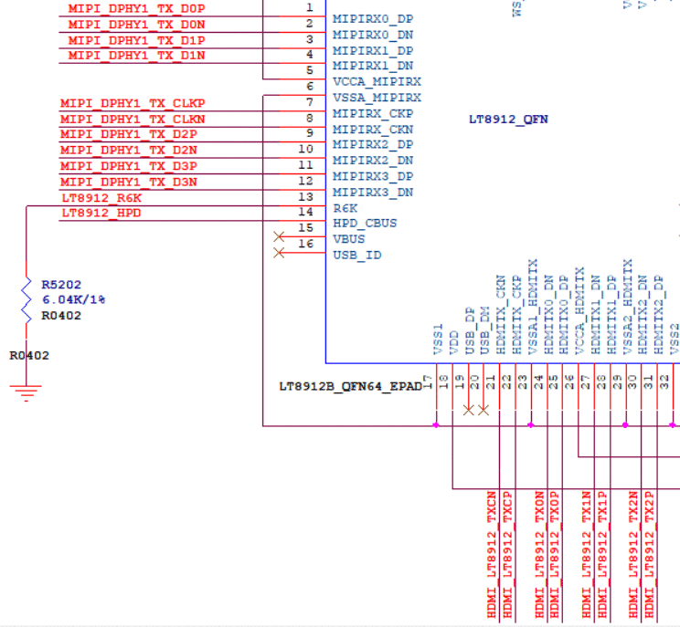Select the no-connect X on USB_ID pin
Image resolution: width=680 pixels, height=627 pixels.
click(279, 253)
